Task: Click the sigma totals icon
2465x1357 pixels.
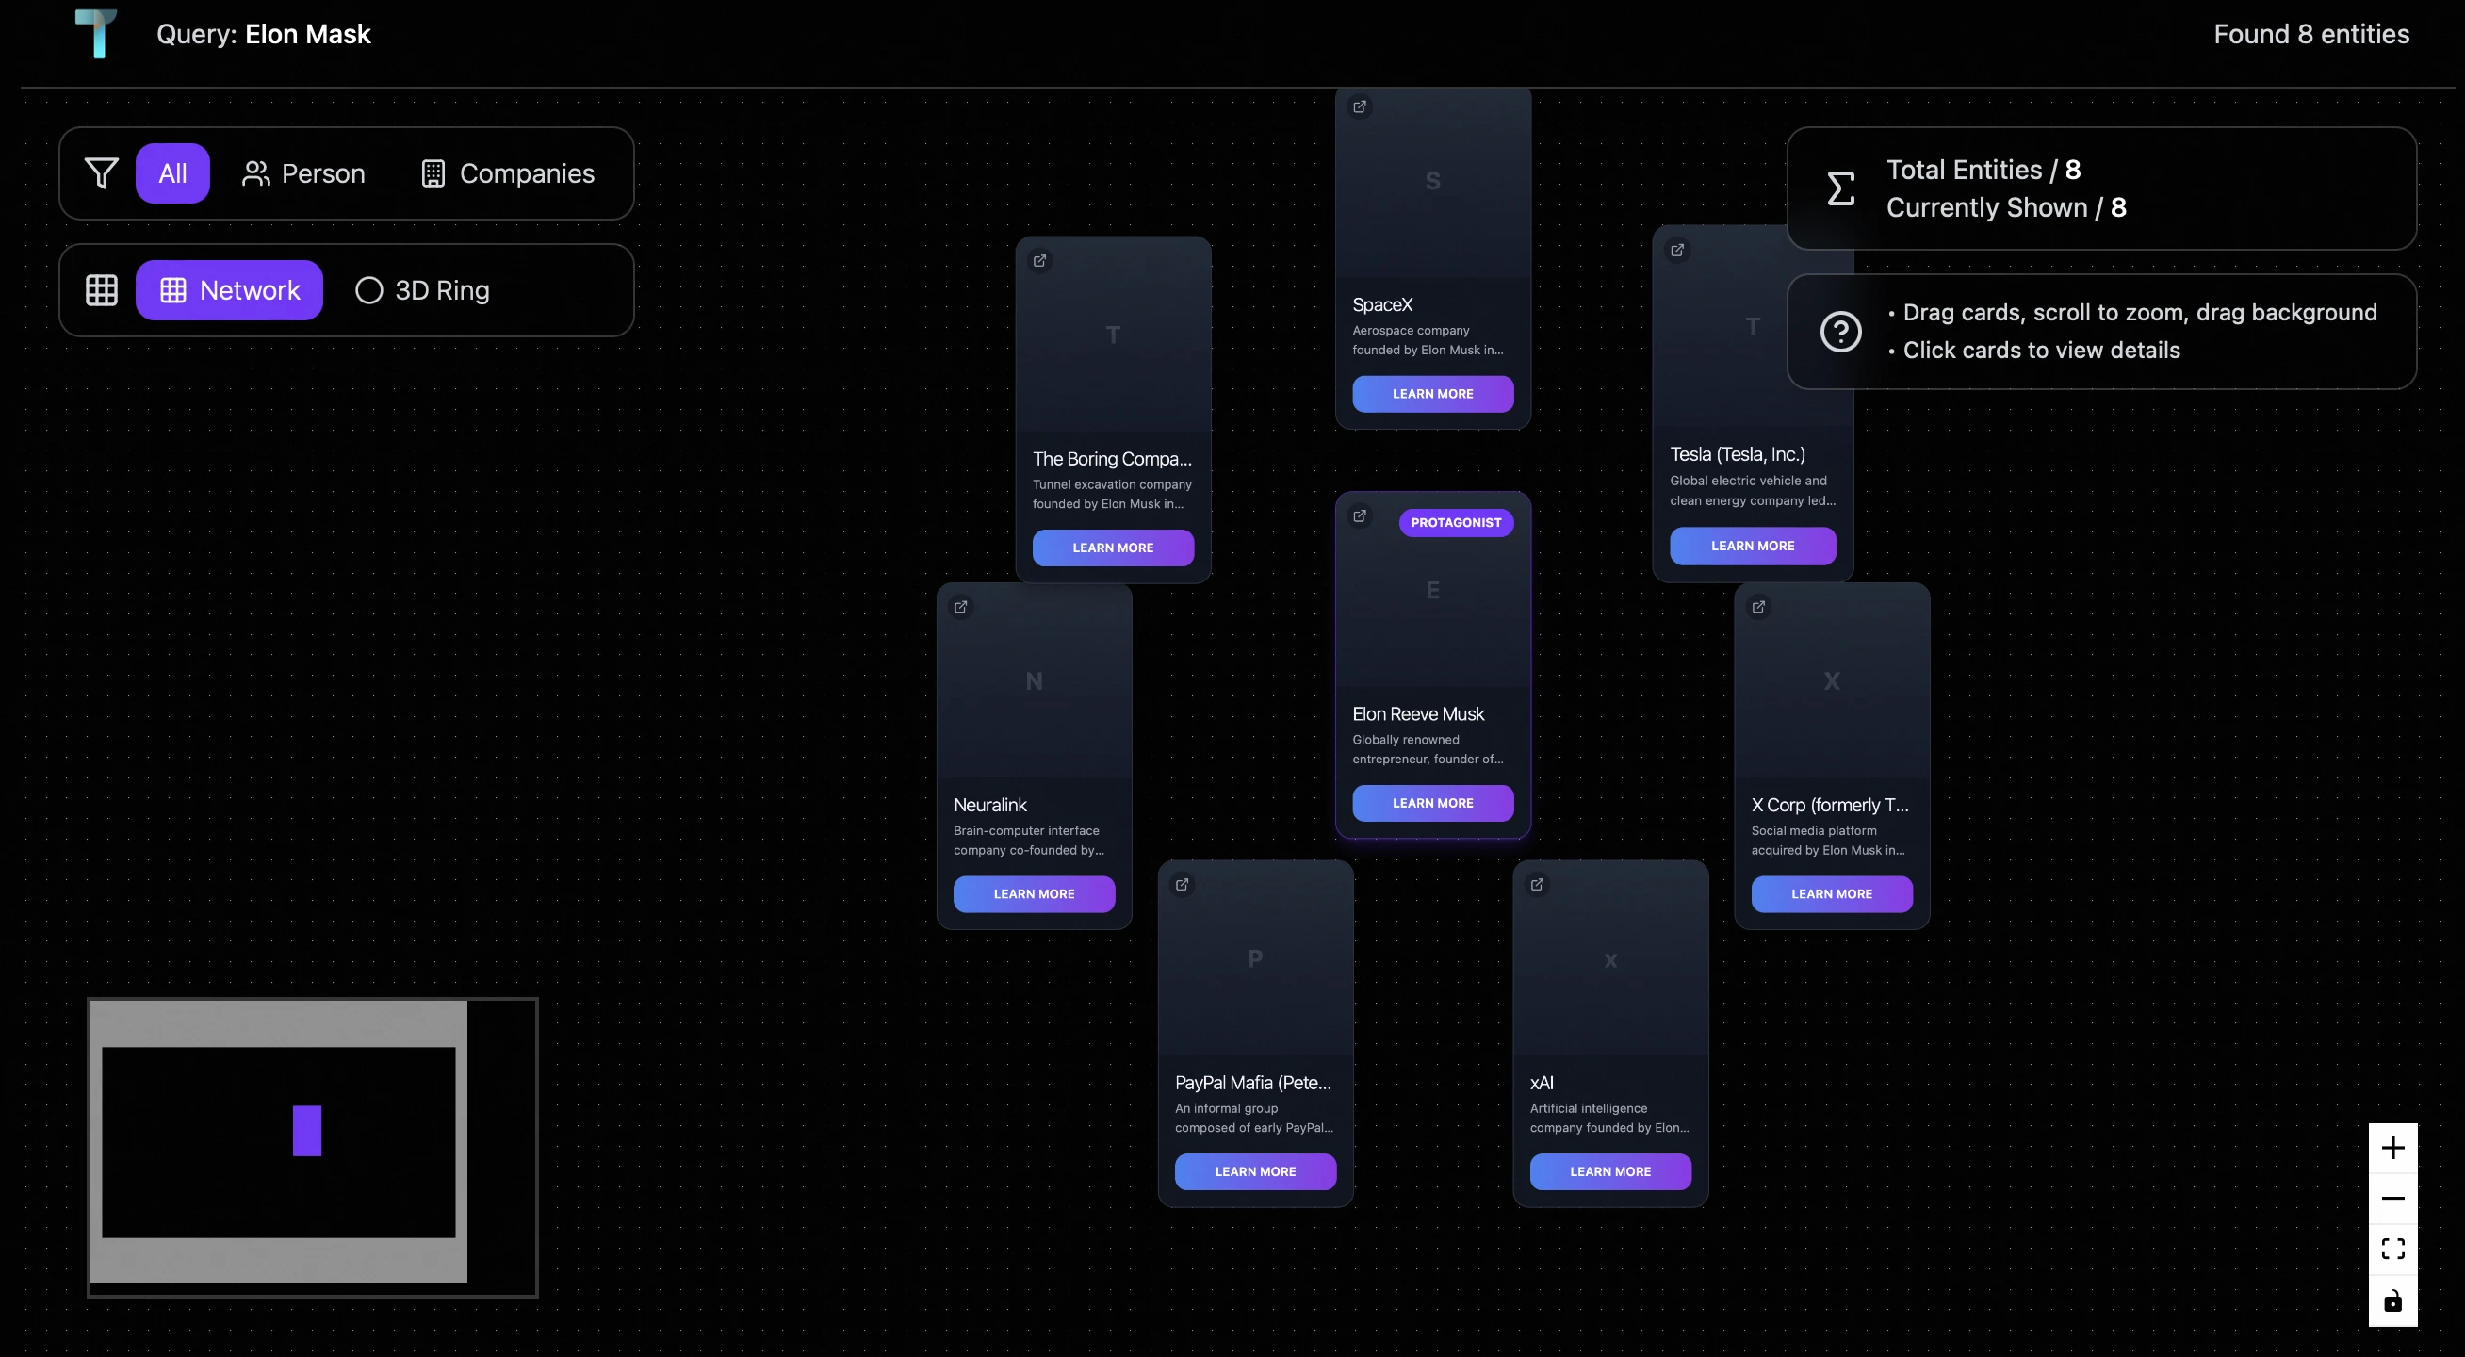Action: (x=1841, y=188)
